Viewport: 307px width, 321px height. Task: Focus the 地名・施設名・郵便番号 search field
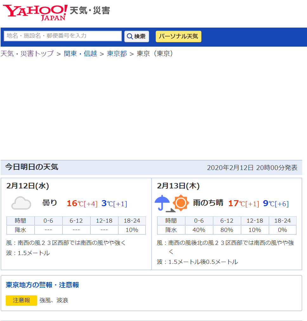click(x=63, y=36)
